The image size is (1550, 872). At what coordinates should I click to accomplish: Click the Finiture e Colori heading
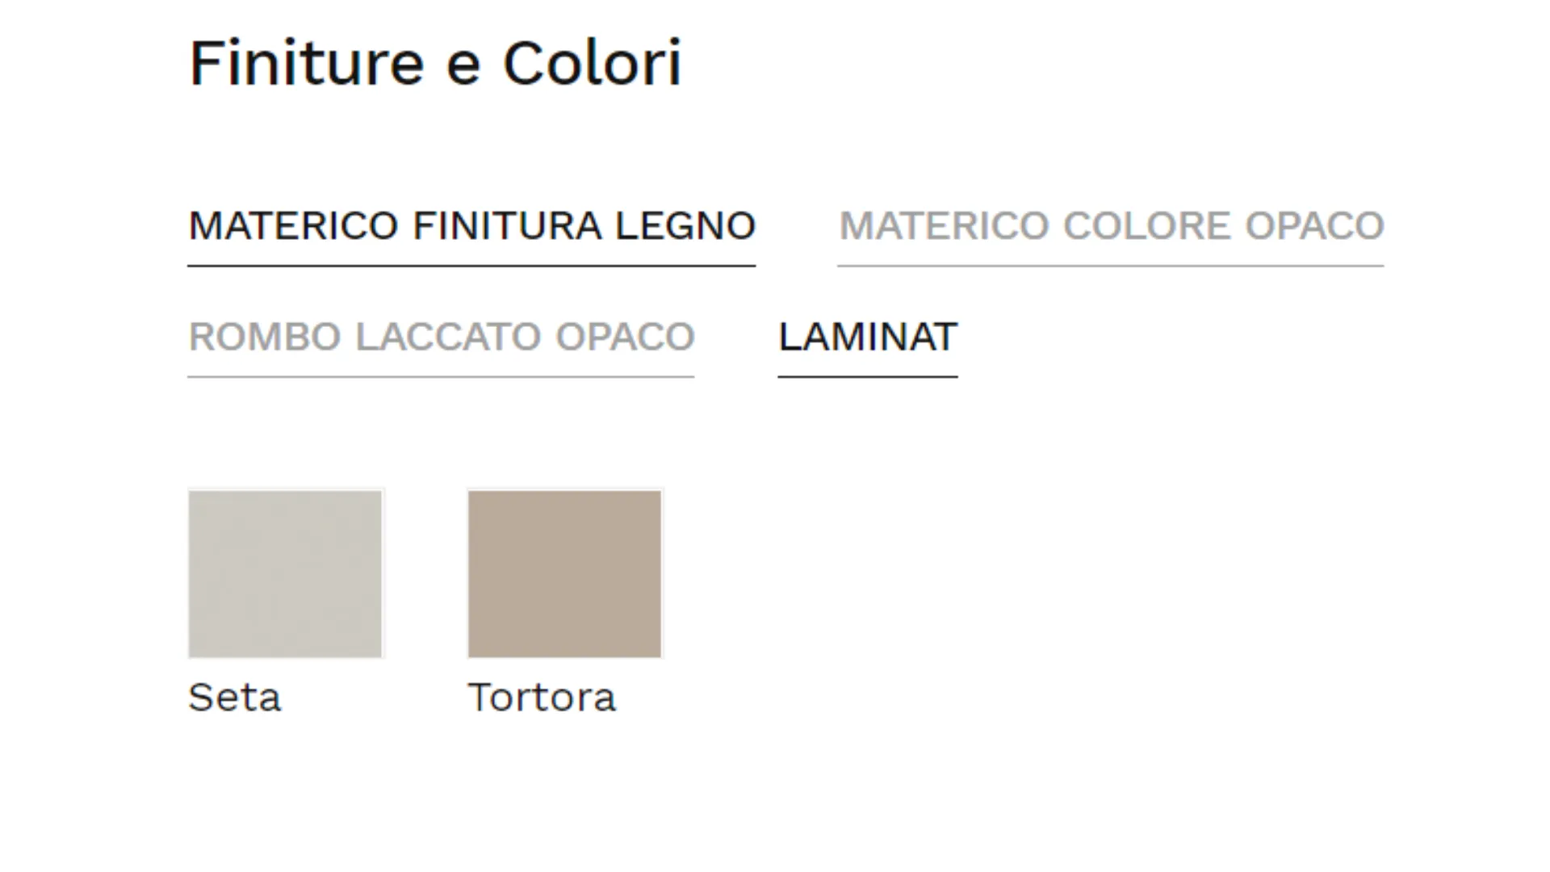point(435,63)
